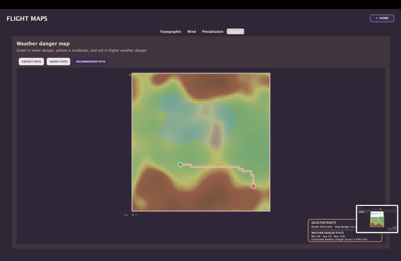Image resolution: width=401 pixels, height=261 pixels.
Task: Click the 'Route 44.0 cells' text
Action: [322, 227]
